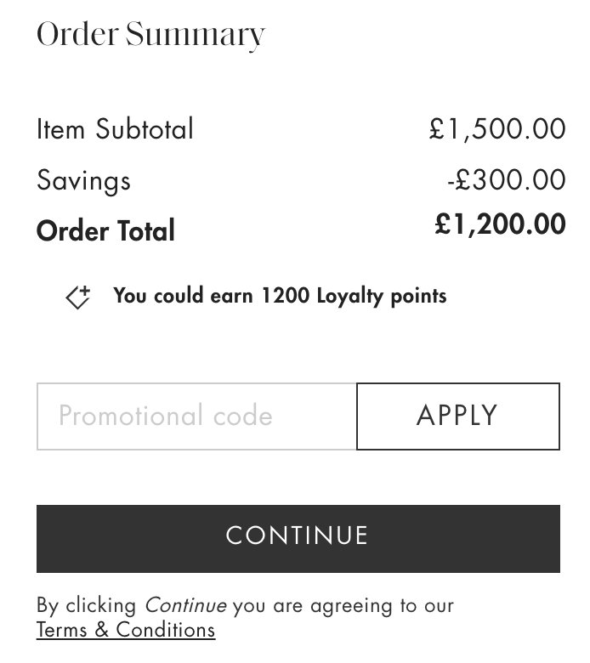Click the £1,500.00 subtotal amount

pos(497,129)
